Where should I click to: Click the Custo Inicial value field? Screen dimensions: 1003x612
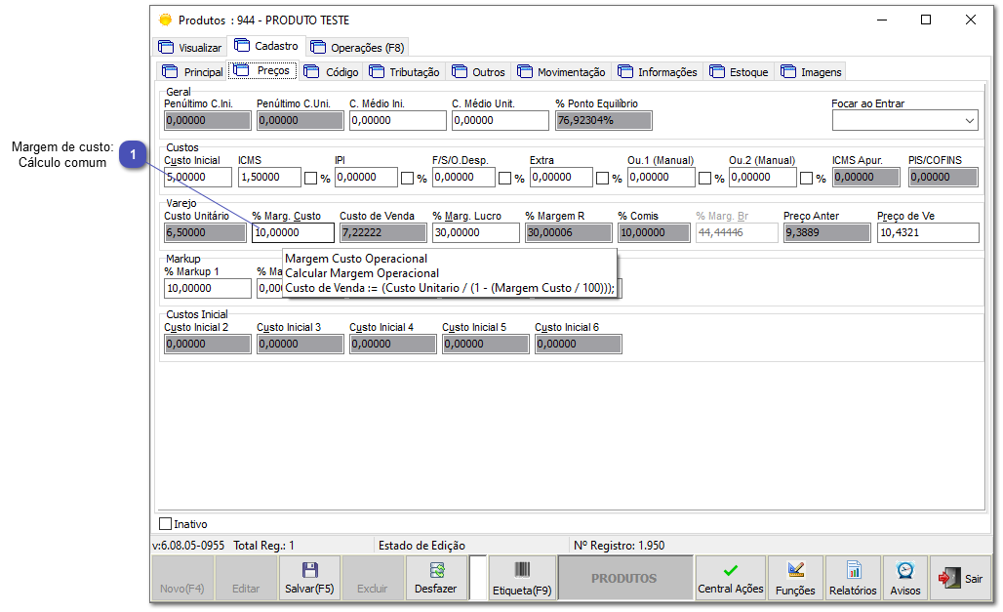point(198,178)
